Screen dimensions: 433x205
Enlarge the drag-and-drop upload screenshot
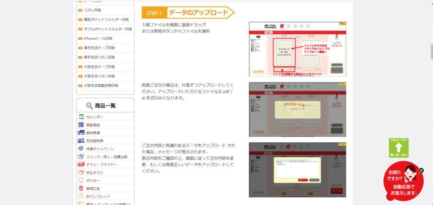[x=297, y=49]
